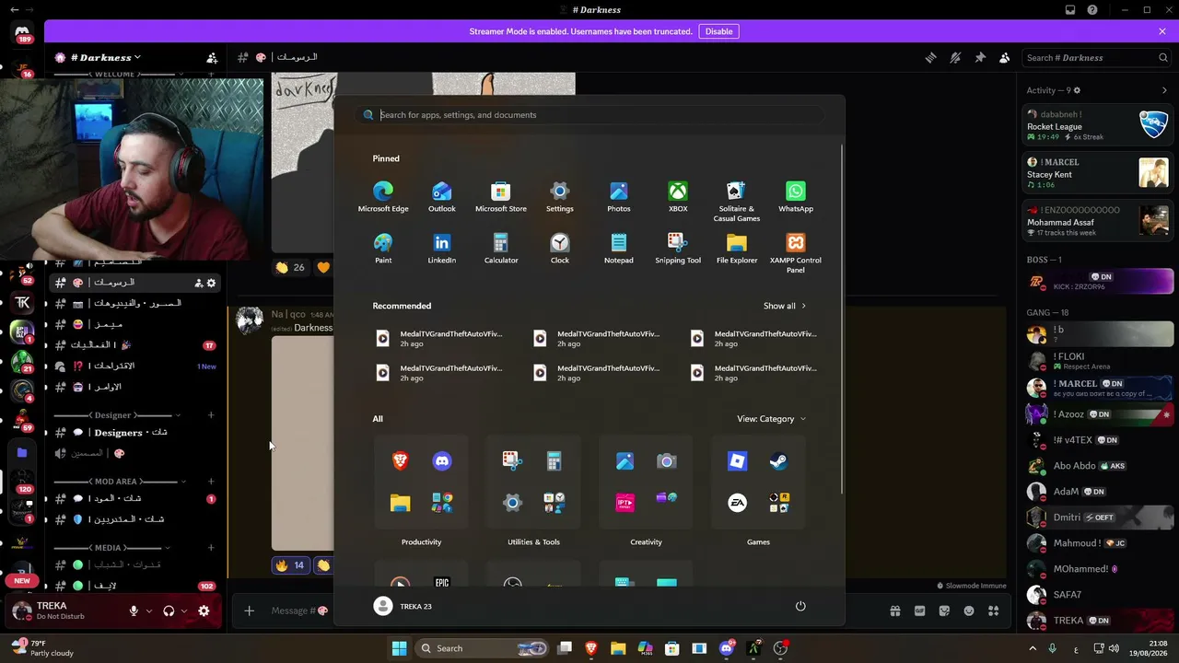The width and height of the screenshot is (1179, 663).
Task: Launch Paint from the Start menu
Action: pos(383,249)
